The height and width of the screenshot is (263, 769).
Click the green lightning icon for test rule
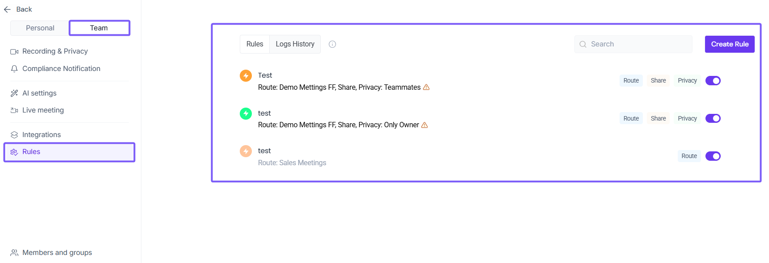tap(246, 113)
